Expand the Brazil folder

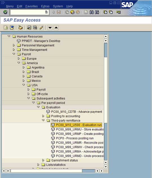tap(24, 72)
